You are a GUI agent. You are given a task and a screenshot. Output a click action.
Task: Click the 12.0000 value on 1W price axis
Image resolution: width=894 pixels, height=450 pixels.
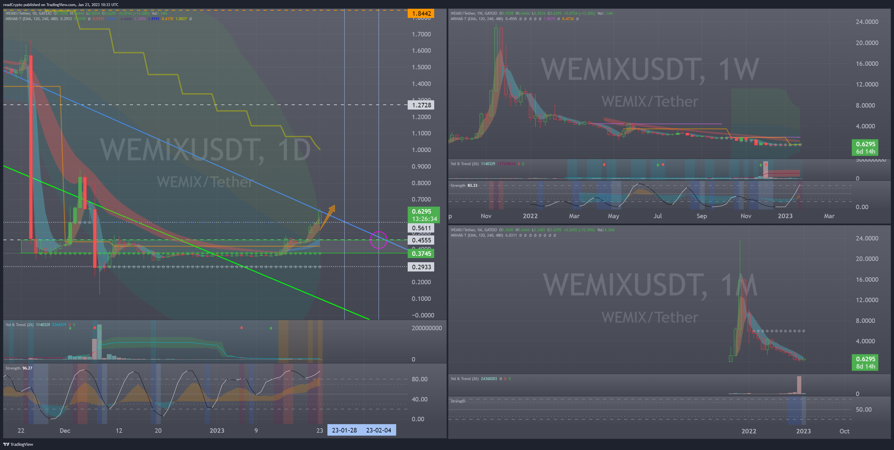[x=867, y=84]
